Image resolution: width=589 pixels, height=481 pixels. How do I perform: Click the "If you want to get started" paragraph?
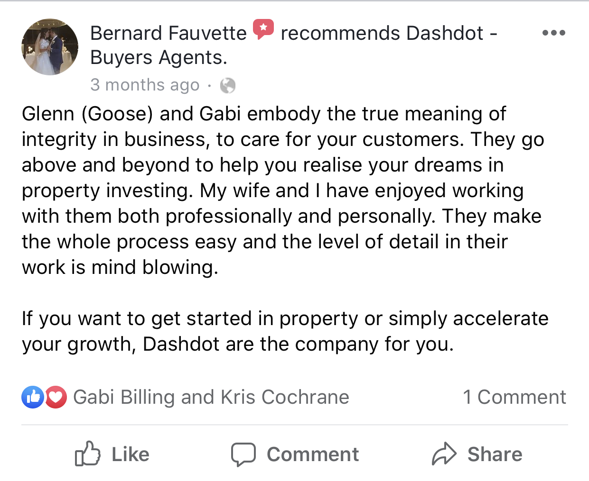tap(285, 331)
